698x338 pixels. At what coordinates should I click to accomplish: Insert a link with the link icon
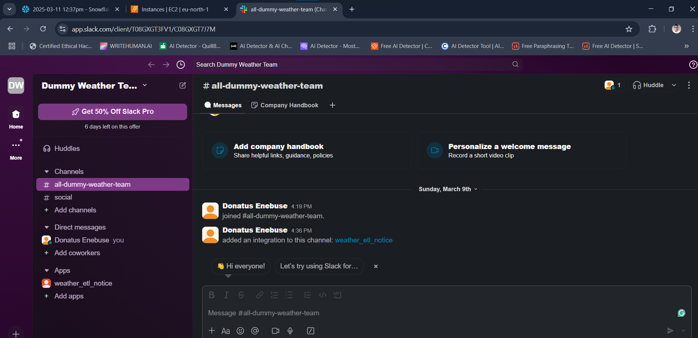[260, 295]
